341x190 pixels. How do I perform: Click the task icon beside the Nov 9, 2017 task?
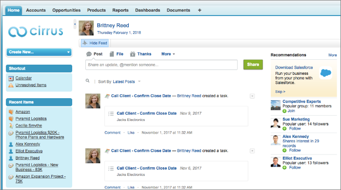(x=111, y=114)
